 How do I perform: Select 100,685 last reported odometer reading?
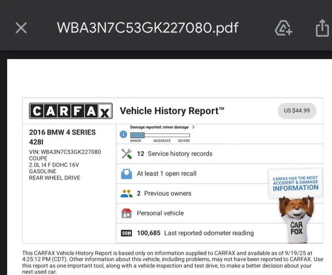[x=195, y=233]
